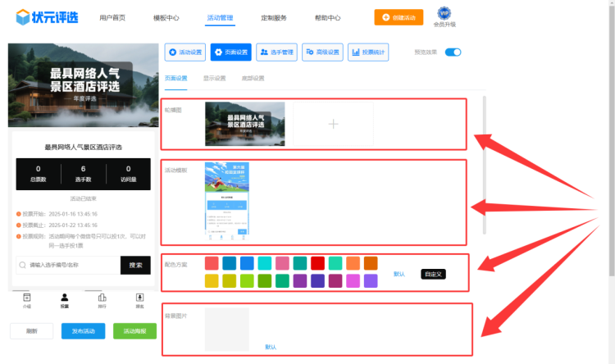Viewport: 615px width, 364px height.
Task: Click the blue 发布活动 button
Action: [83, 331]
